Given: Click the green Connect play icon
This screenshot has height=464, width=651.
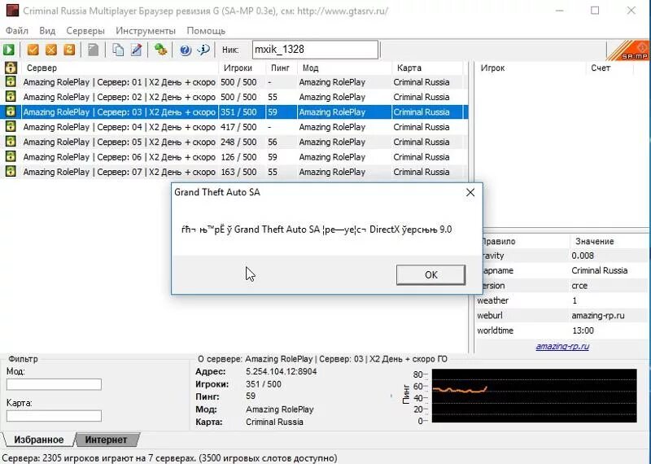Looking at the screenshot, I should [x=9, y=50].
